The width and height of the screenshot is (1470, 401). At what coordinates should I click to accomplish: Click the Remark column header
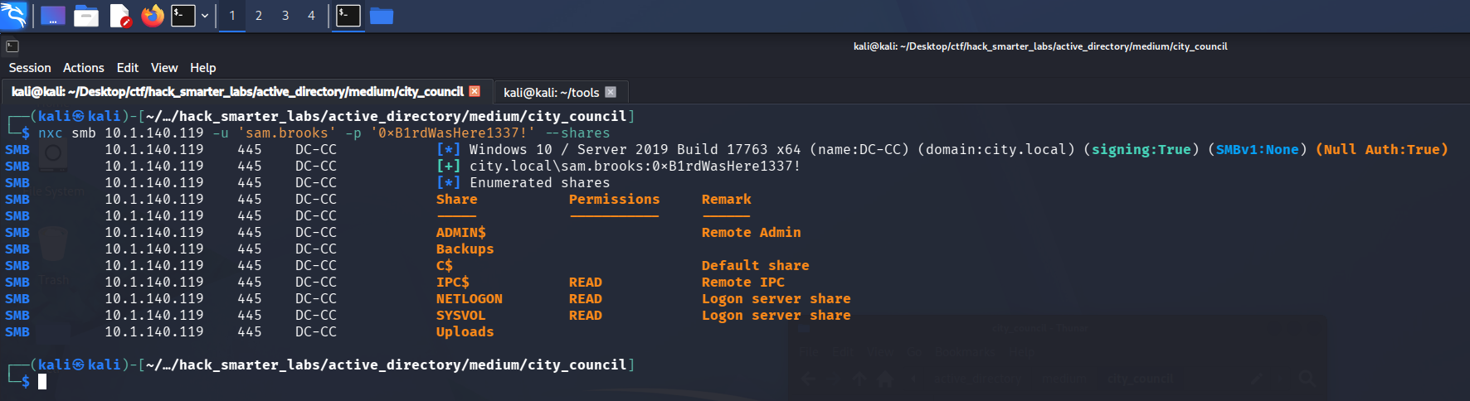[x=727, y=199]
